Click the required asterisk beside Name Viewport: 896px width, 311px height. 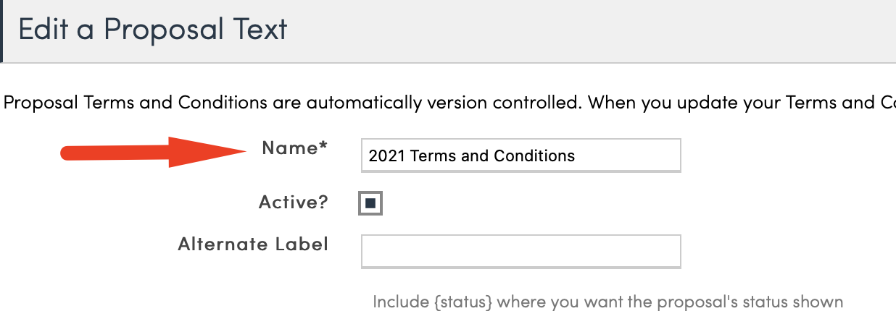(x=323, y=147)
